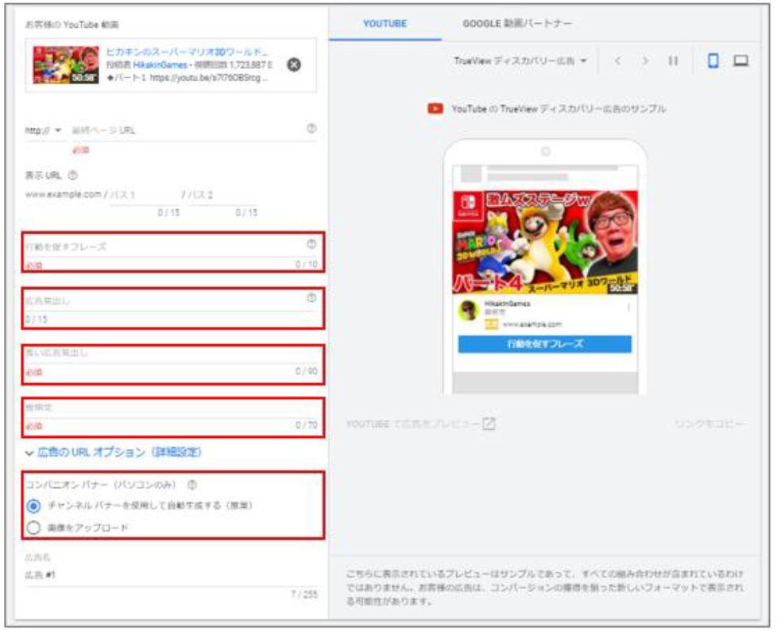Open help for final page URL field

click(311, 128)
